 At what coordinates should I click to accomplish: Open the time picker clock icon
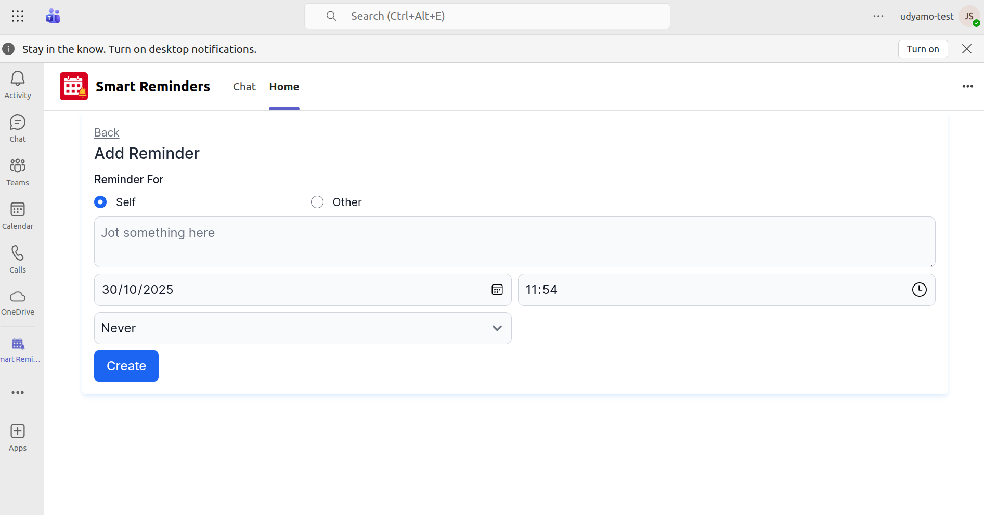(x=919, y=290)
